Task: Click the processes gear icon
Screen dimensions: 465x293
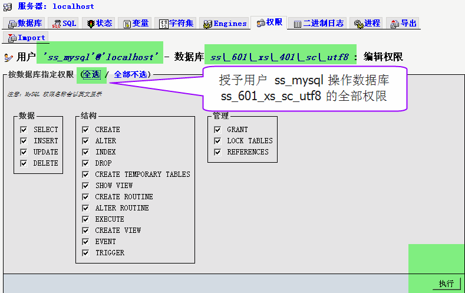Action: point(358,24)
